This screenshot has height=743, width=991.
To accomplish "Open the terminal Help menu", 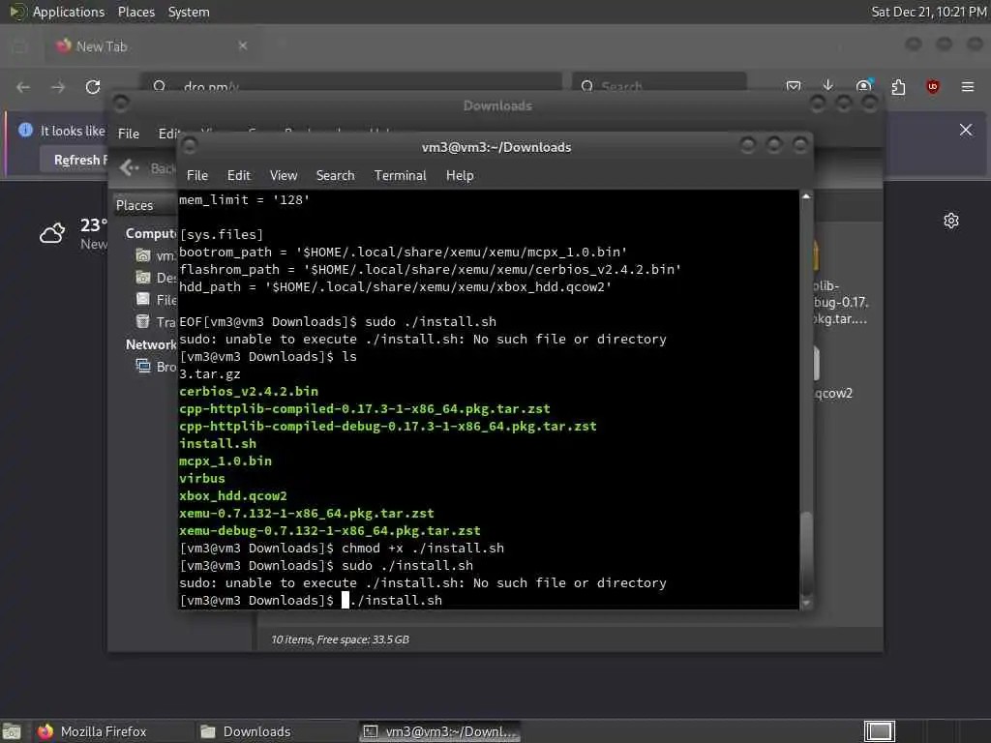I will (x=460, y=176).
